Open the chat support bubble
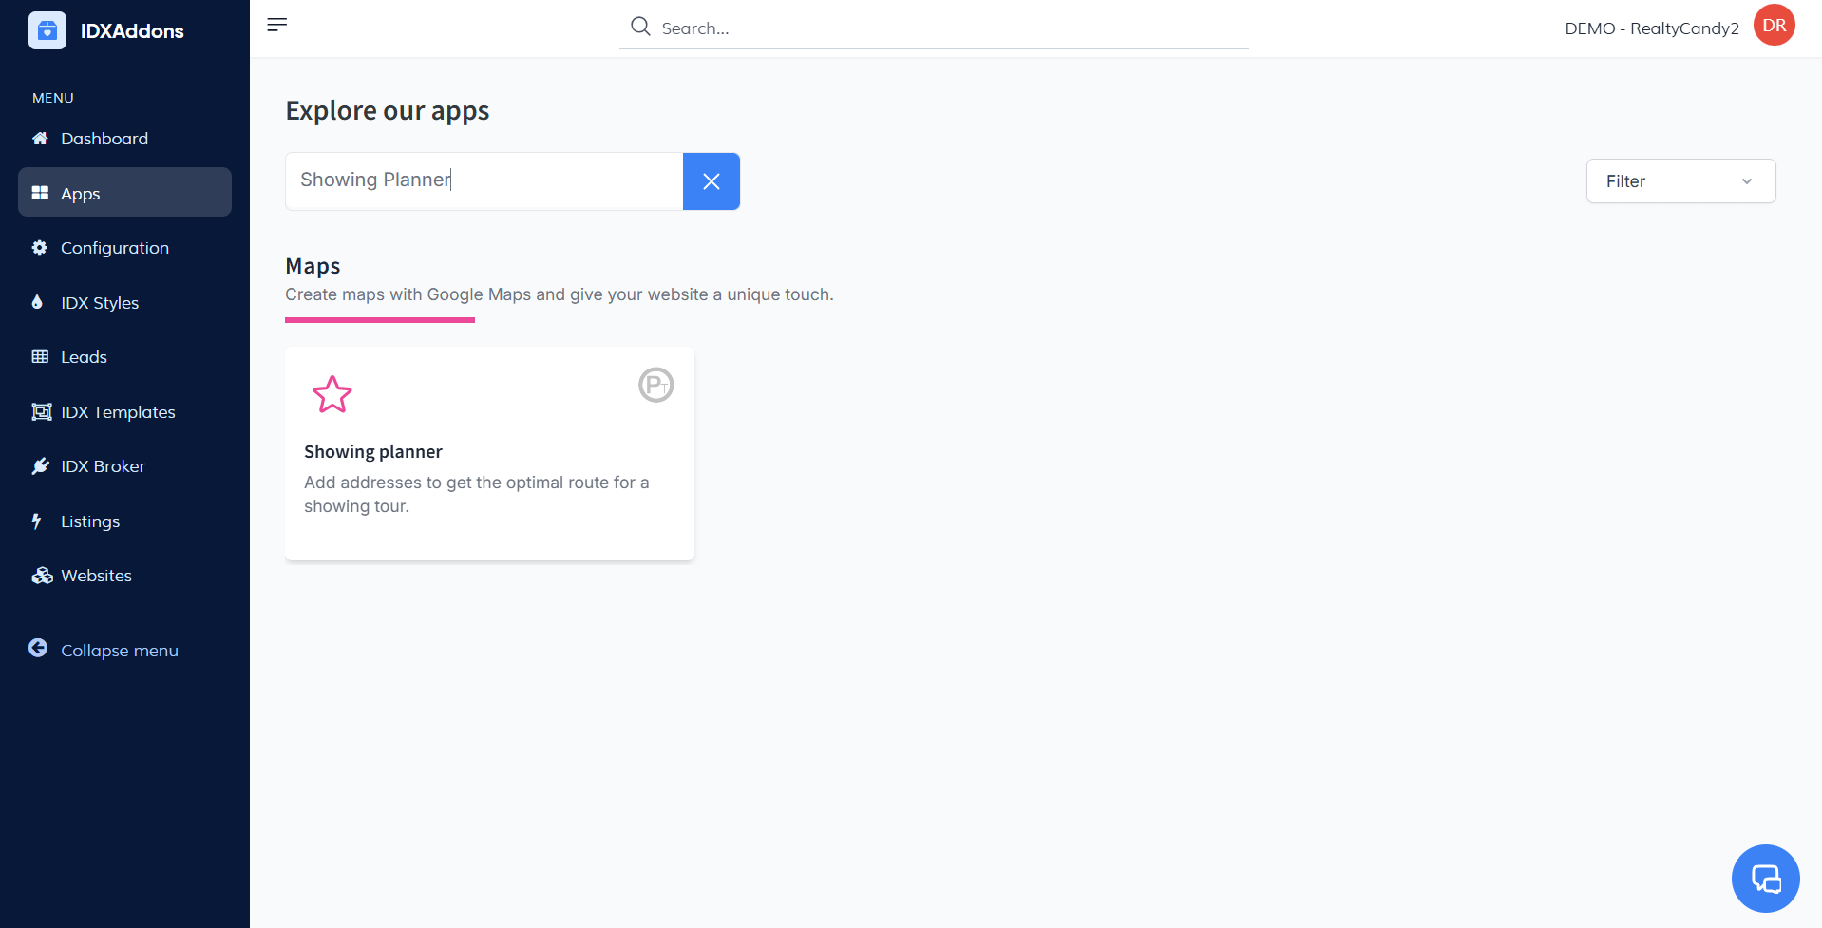The height and width of the screenshot is (928, 1822). [1765, 879]
